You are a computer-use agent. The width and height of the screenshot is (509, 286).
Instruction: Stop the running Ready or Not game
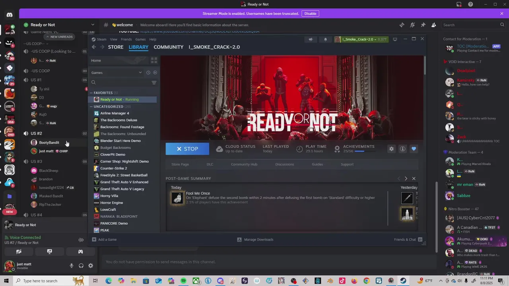point(187,149)
